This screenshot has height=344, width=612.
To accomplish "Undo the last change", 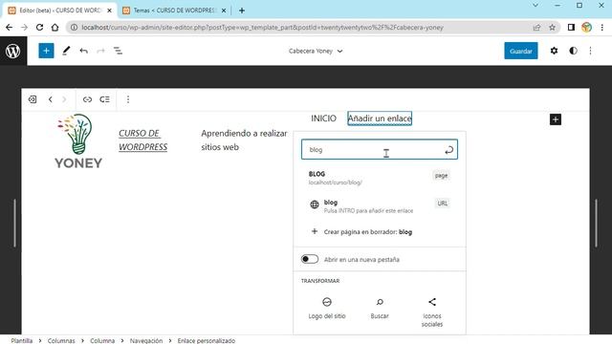I will pyautogui.click(x=83, y=51).
